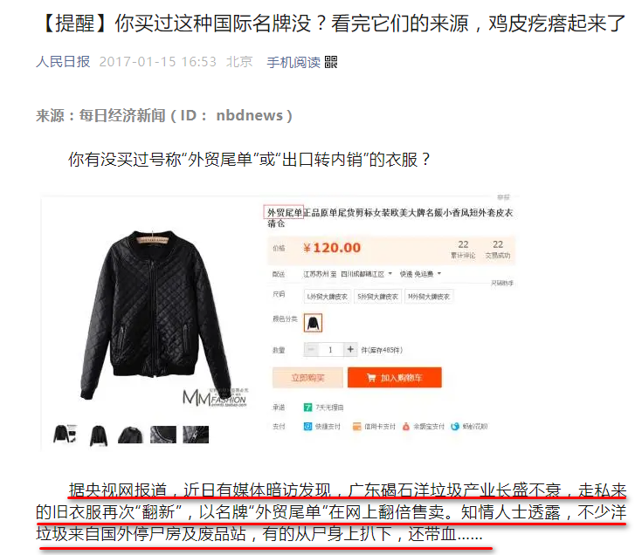Select the S size option

tap(378, 297)
